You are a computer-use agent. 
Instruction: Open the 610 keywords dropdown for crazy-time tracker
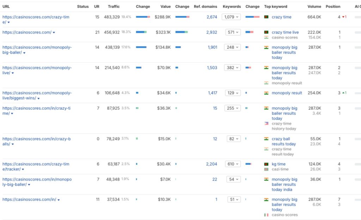233,164
